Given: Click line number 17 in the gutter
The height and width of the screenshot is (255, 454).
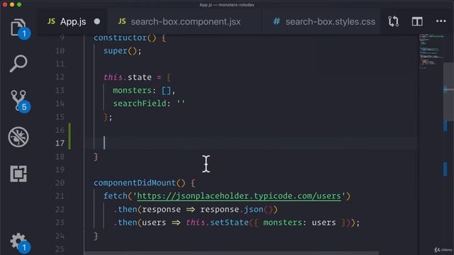Looking at the screenshot, I should point(60,143).
